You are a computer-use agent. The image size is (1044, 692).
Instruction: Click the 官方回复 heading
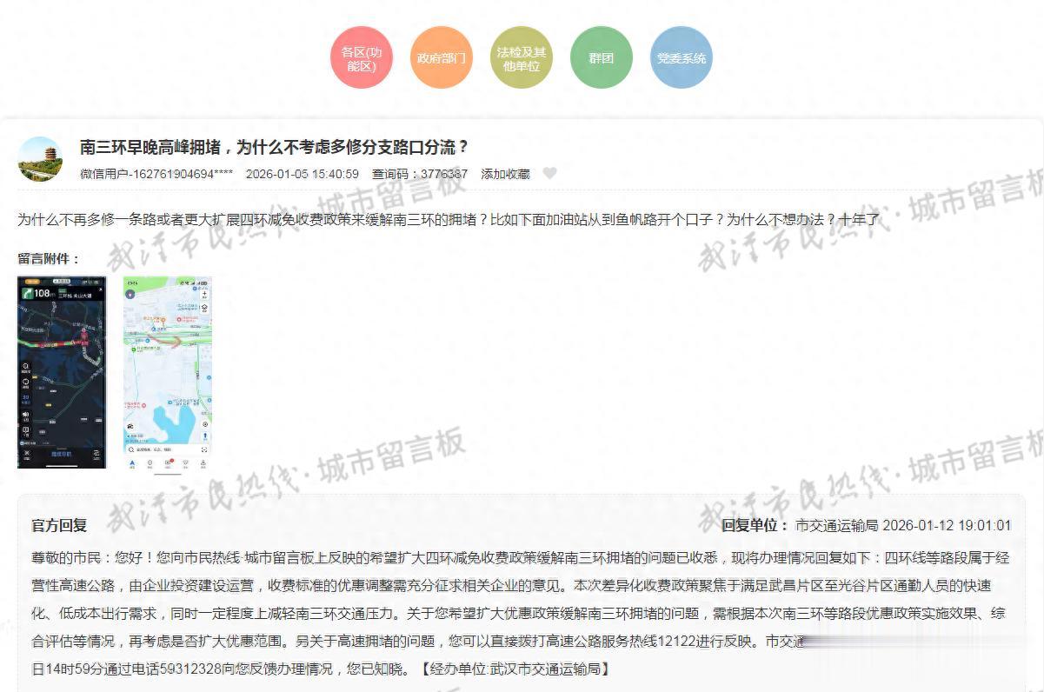click(x=59, y=525)
